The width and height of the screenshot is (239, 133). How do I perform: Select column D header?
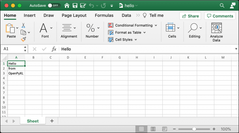pos(68,58)
